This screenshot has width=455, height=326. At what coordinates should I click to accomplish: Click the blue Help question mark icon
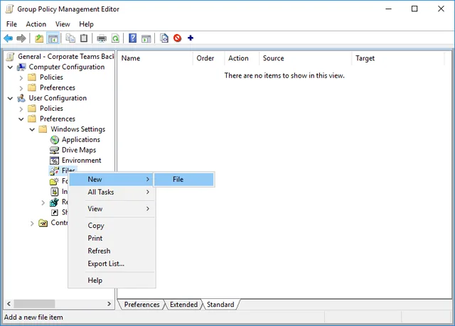pos(133,38)
